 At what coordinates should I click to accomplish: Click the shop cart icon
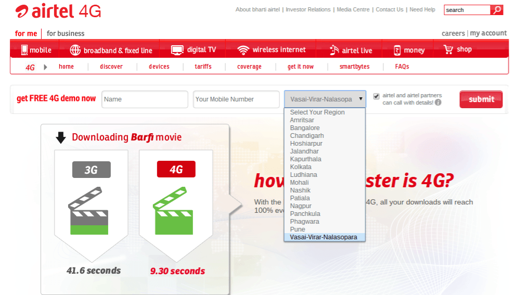tap(448, 49)
